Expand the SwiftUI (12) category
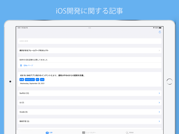Screen dimensions: 179x134 [89, 93]
